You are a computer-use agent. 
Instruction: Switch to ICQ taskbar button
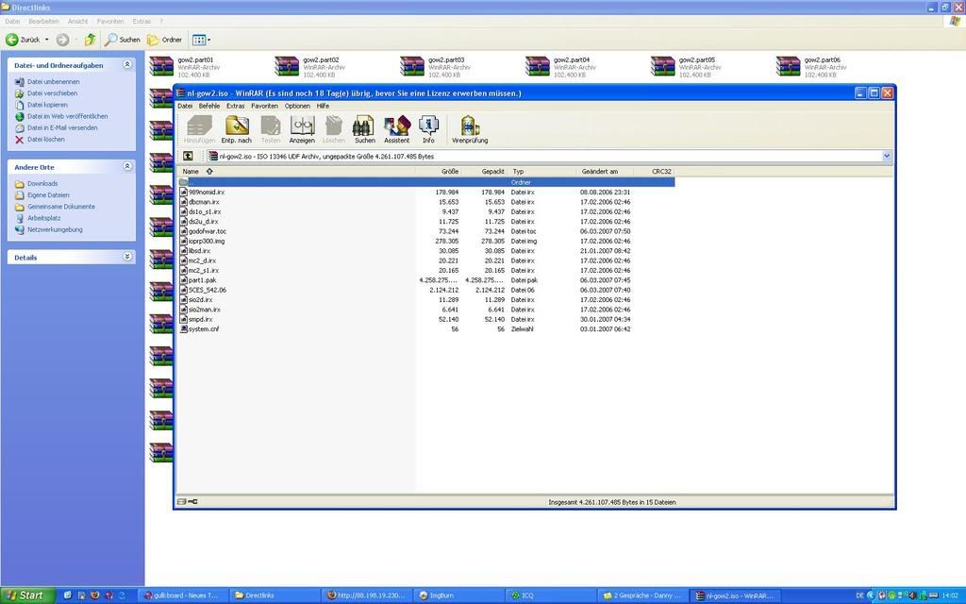(x=550, y=596)
